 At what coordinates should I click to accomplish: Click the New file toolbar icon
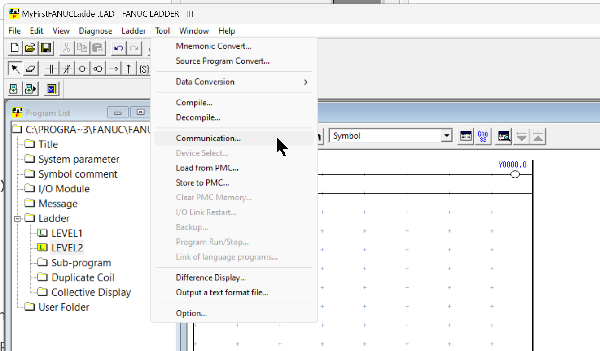tap(15, 48)
